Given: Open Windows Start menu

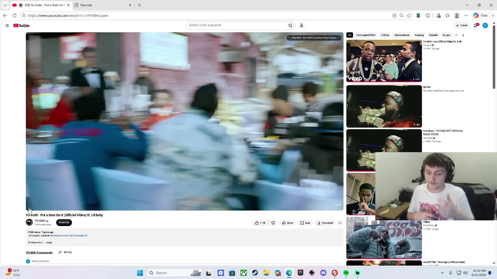Looking at the screenshot, I should point(140,273).
